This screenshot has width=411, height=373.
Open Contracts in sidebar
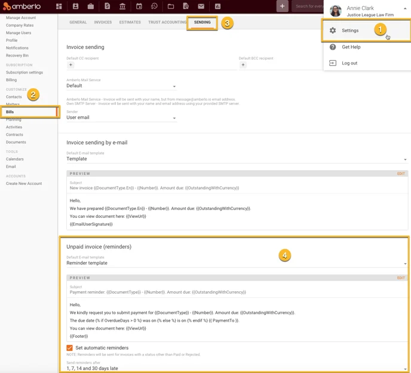tap(14, 135)
